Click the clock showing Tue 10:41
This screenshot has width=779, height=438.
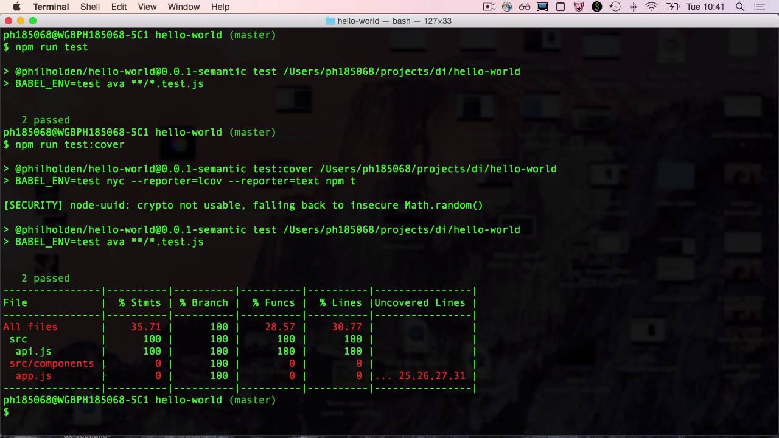click(705, 7)
